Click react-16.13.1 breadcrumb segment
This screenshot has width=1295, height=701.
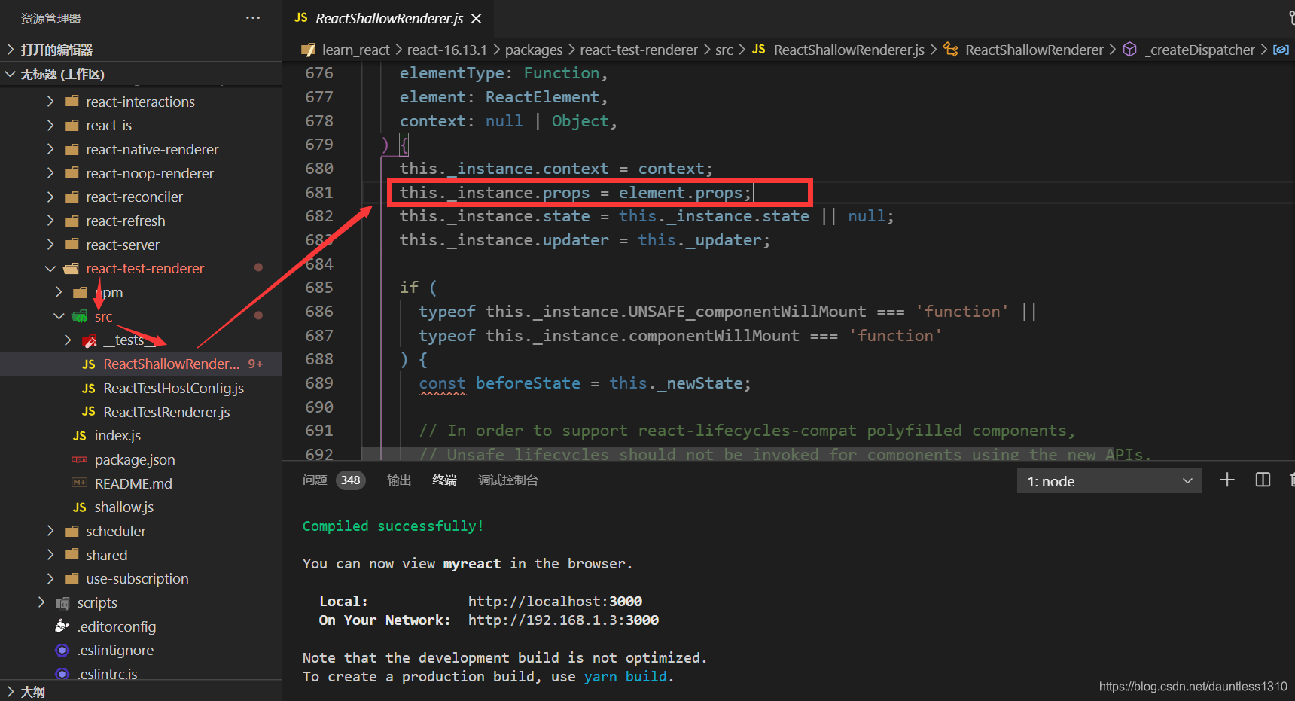pyautogui.click(x=447, y=50)
